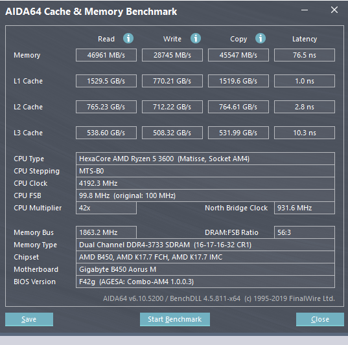Select Memory write value 28745 MB/s
The width and height of the screenshot is (348, 345).
coord(172,55)
